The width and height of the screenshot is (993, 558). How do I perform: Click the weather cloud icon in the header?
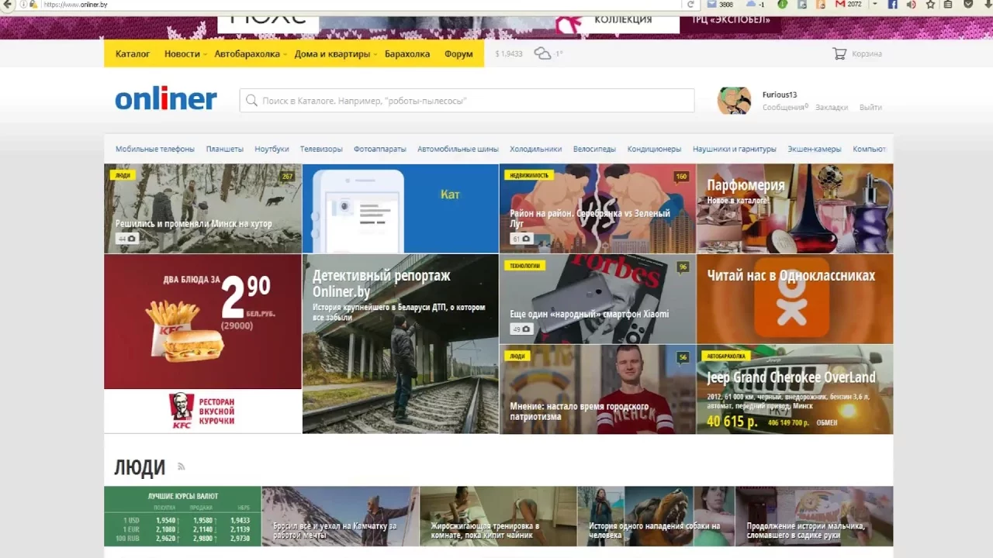(542, 53)
